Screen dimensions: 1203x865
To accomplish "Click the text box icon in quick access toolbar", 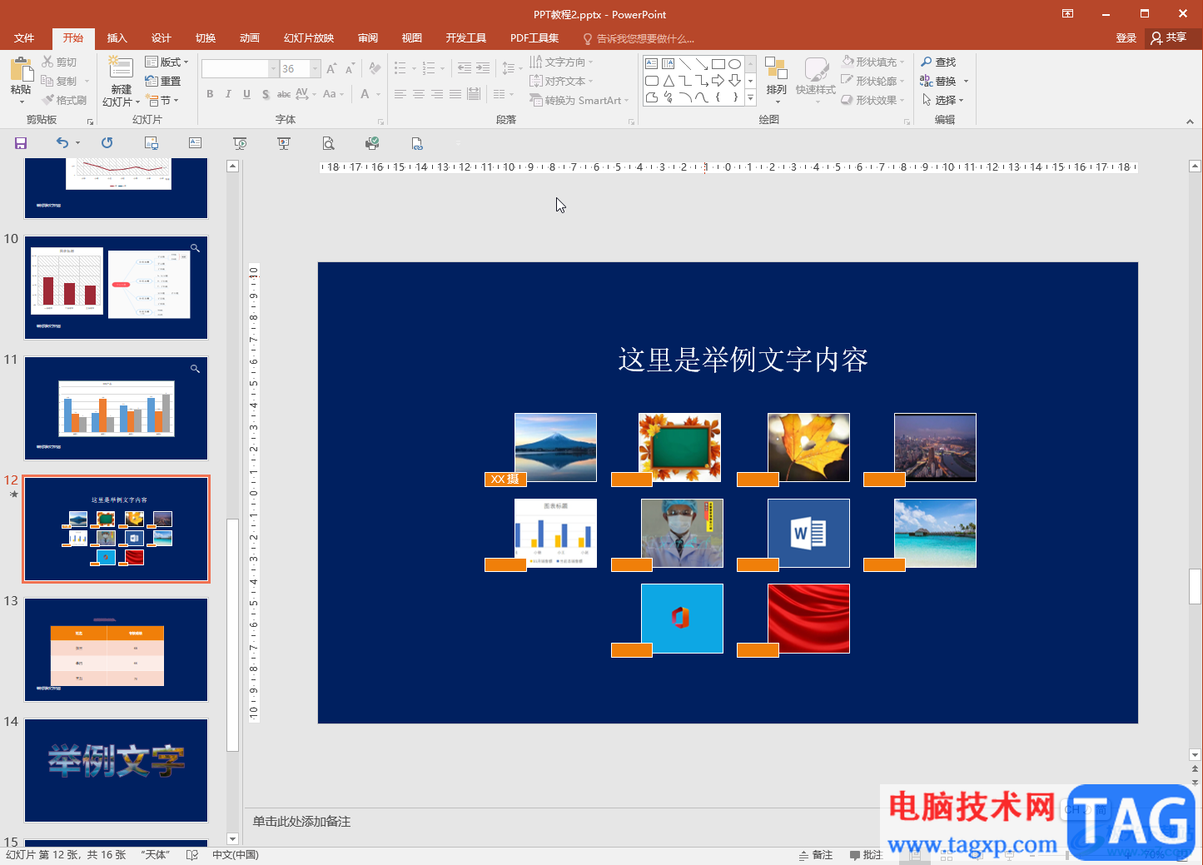I will (x=195, y=143).
